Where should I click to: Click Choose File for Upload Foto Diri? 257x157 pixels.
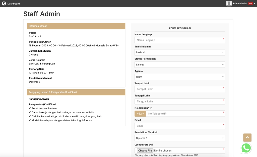(x=145, y=150)
